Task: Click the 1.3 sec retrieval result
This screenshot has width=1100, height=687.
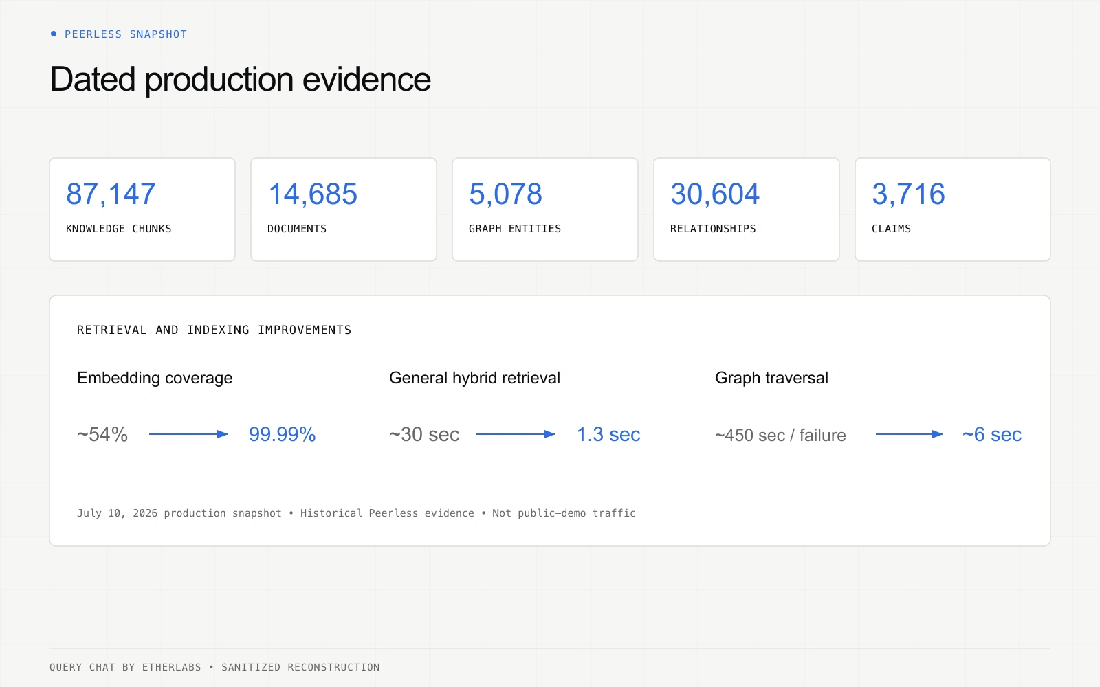Action: tap(608, 434)
